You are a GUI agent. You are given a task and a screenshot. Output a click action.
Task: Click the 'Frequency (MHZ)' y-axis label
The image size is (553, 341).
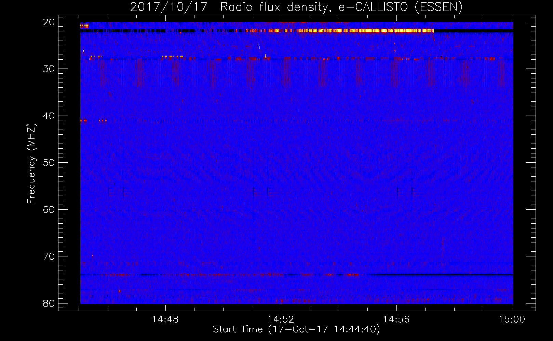[31, 164]
